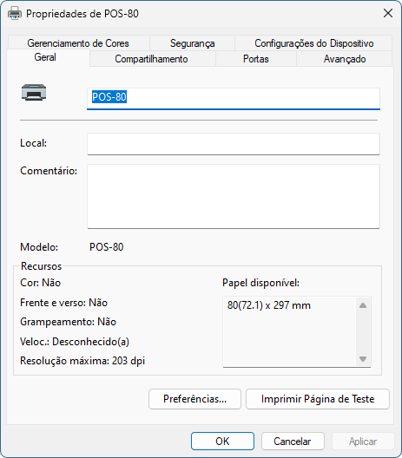Go to the Avançado tab
This screenshot has height=458, width=402.
[x=345, y=59]
